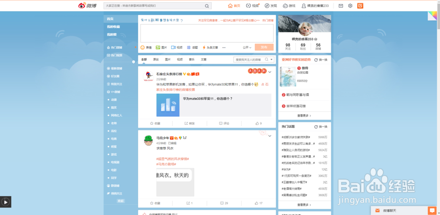Open the #超显气质的风衣穿搭# hashtag
The height and width of the screenshot is (215, 440).
click(172, 159)
